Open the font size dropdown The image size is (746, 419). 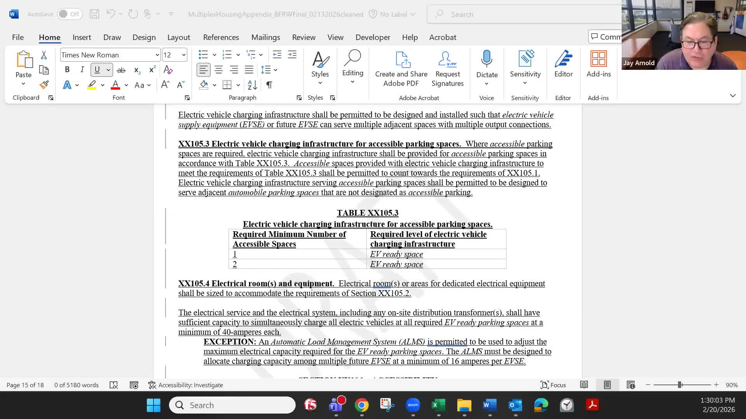click(183, 55)
